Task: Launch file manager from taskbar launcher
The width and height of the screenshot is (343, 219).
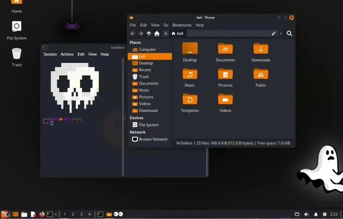Action: tap(24, 214)
